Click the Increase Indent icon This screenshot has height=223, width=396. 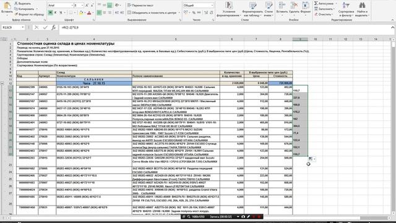(122, 12)
